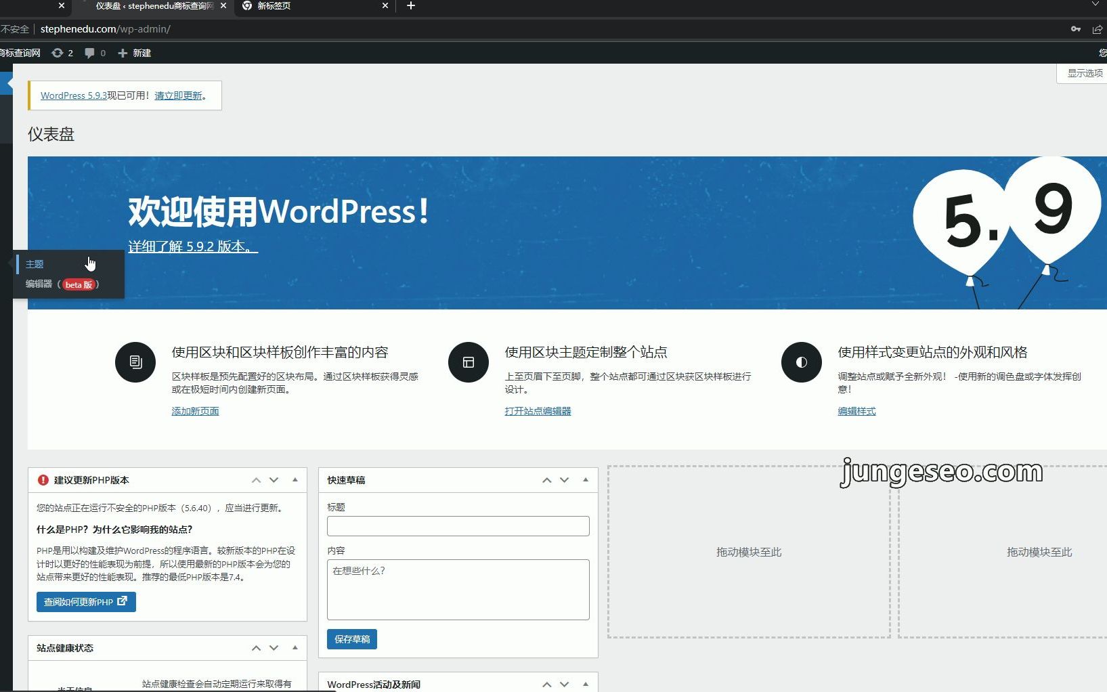Click 保存草稿 button

point(352,639)
